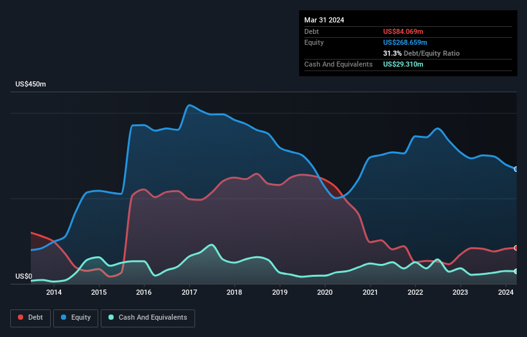The height and width of the screenshot is (337, 527).
Task: Click the 2014 x-axis label
Action: (x=54, y=293)
